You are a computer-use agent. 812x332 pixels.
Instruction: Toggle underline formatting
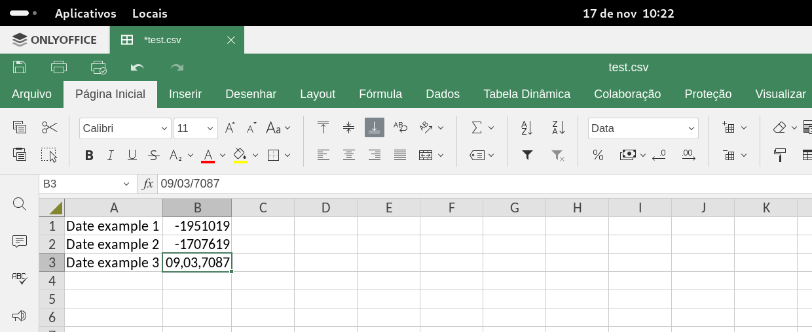(x=132, y=156)
